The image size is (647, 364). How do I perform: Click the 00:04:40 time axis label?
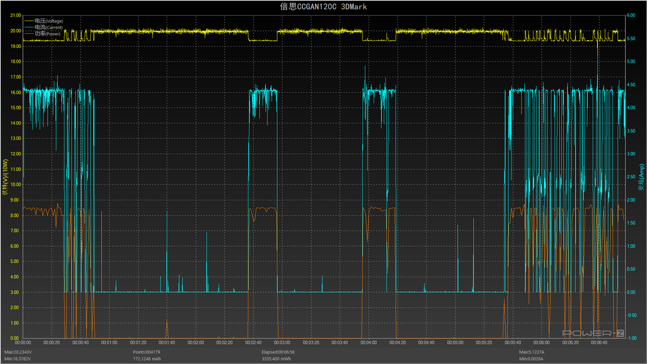tap(426, 342)
